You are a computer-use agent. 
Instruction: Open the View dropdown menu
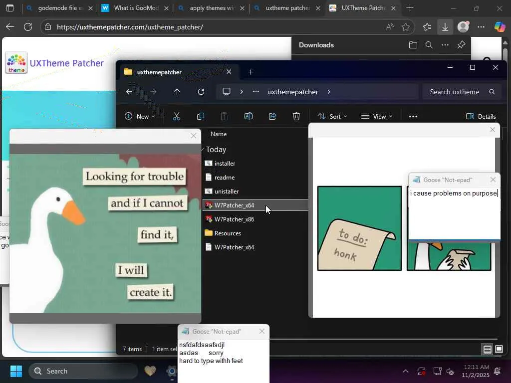pyautogui.click(x=377, y=116)
